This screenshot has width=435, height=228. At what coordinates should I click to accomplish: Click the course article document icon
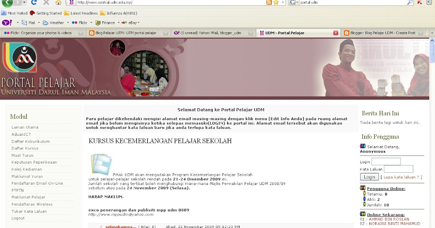pos(101,164)
